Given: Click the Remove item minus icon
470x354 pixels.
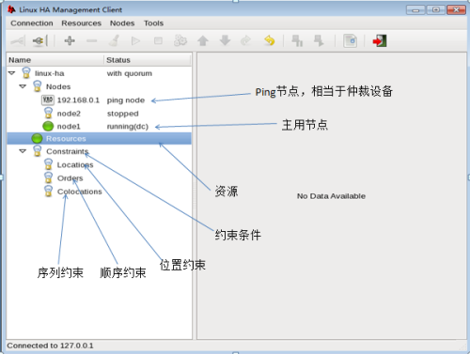Looking at the screenshot, I should [91, 40].
